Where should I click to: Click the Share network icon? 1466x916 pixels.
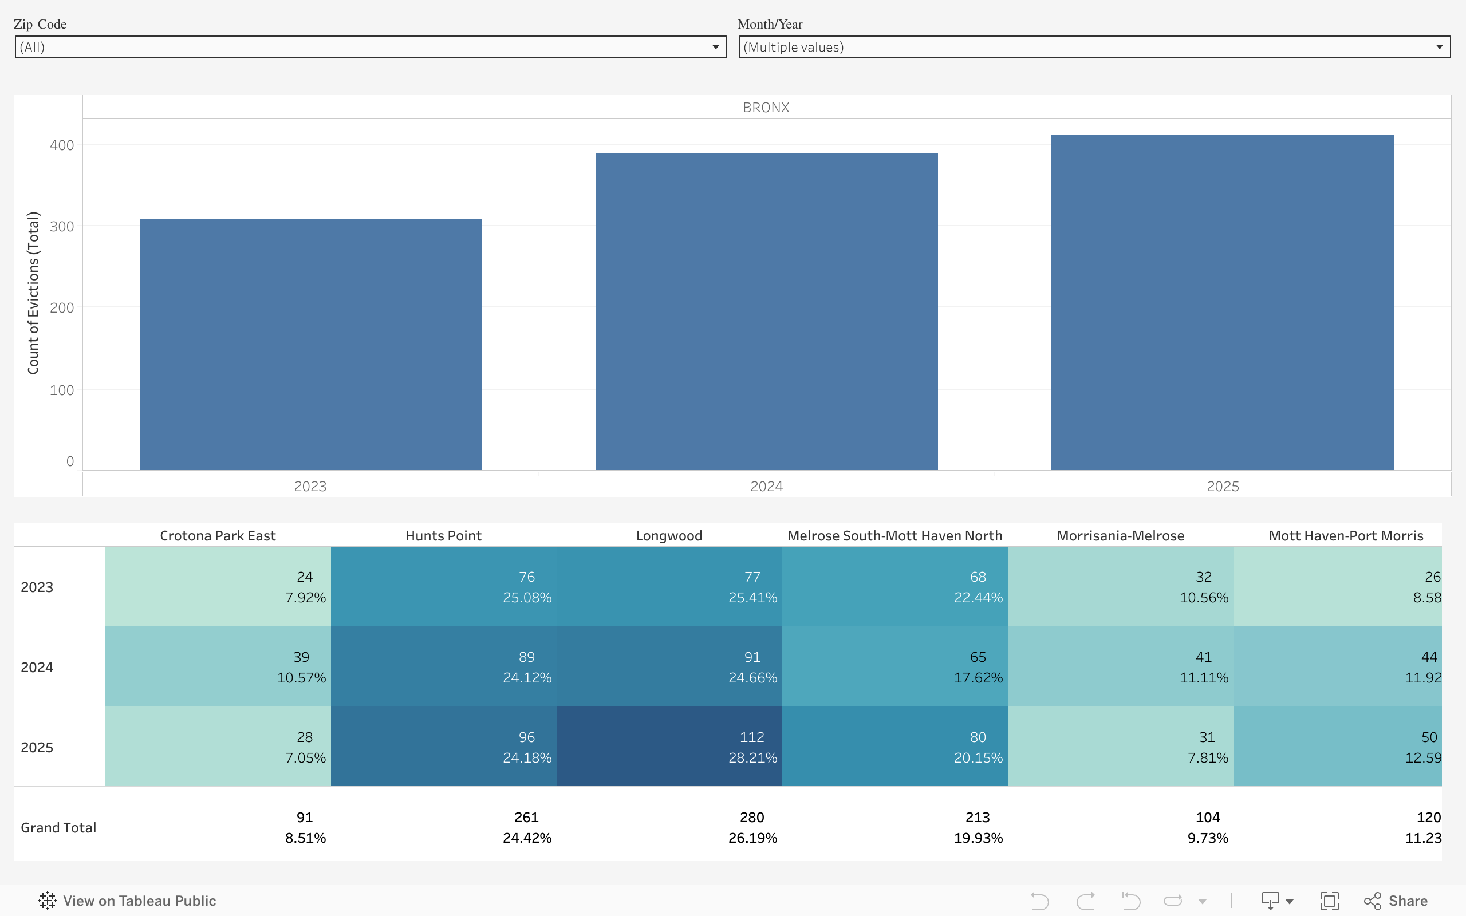(x=1373, y=901)
